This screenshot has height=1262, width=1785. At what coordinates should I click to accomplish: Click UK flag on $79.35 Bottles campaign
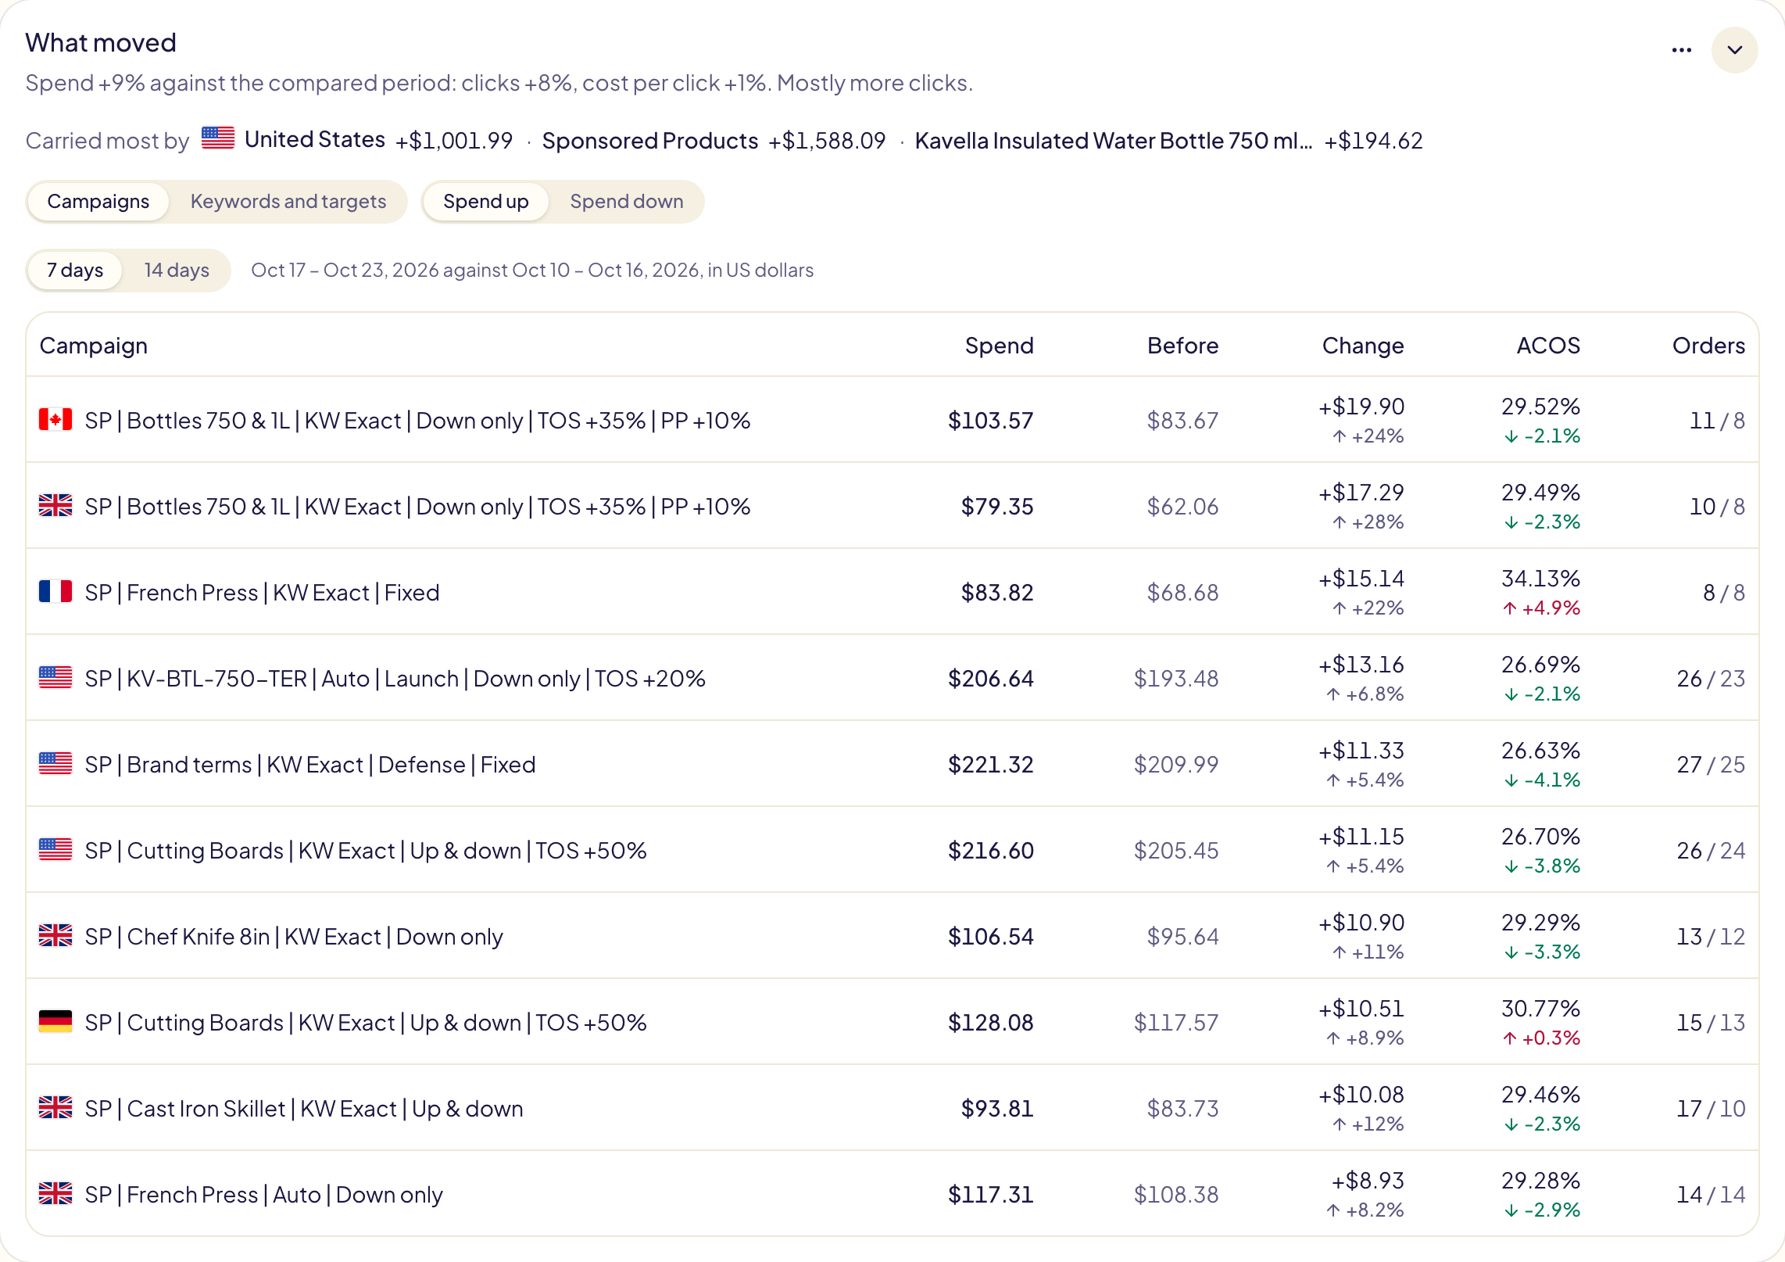pos(55,506)
